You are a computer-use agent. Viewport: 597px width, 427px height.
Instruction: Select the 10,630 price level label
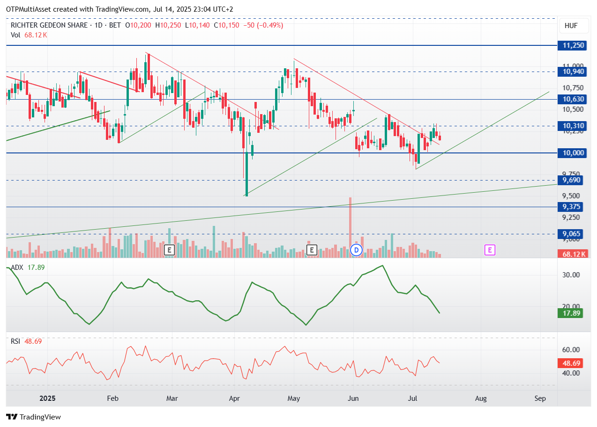572,99
